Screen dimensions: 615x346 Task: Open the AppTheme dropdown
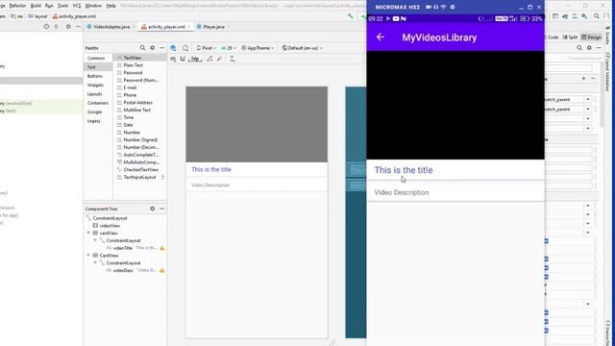[x=258, y=48]
